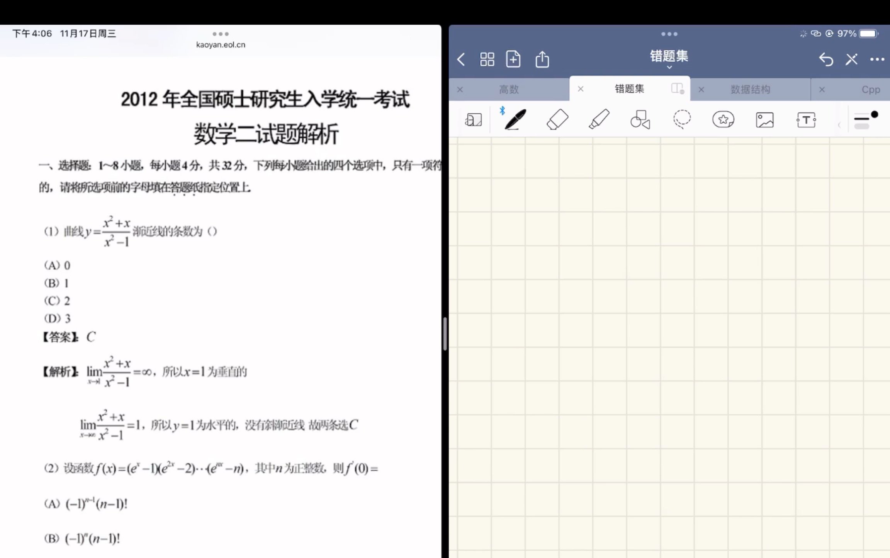Grab the split-view divider handle
Image resolution: width=890 pixels, height=558 pixels.
(x=445, y=333)
